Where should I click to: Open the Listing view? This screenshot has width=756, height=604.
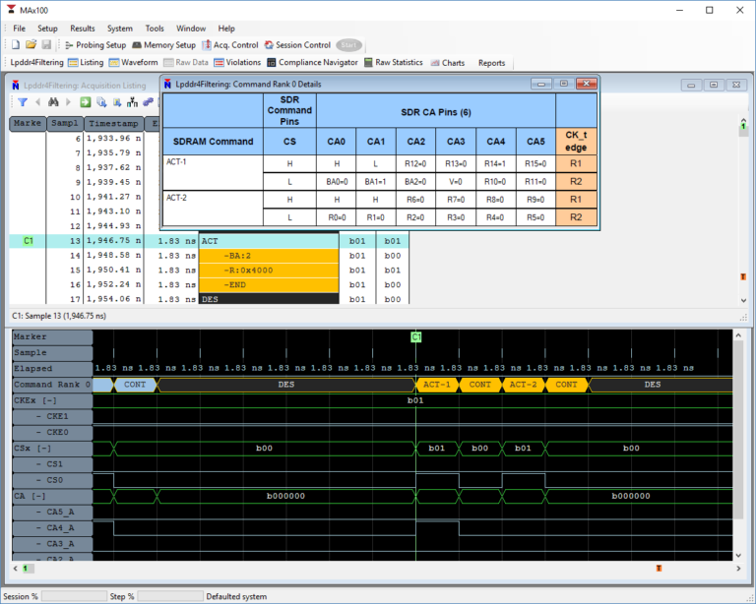coord(86,63)
